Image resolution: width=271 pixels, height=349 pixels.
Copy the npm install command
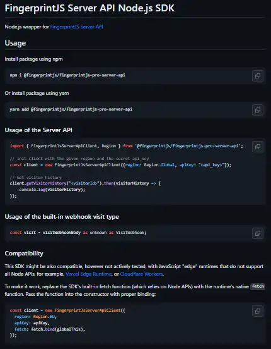pos(258,76)
